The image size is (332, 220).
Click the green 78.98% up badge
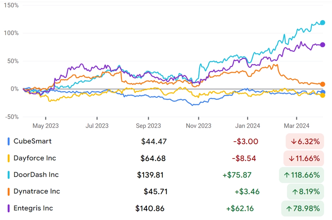pos(302,209)
